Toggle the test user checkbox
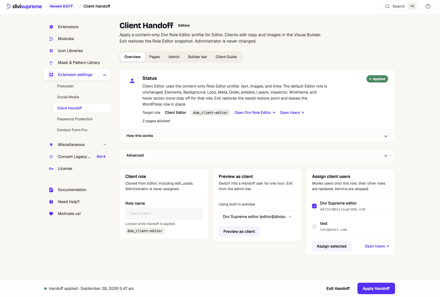The width and height of the screenshot is (440, 297). point(314,226)
